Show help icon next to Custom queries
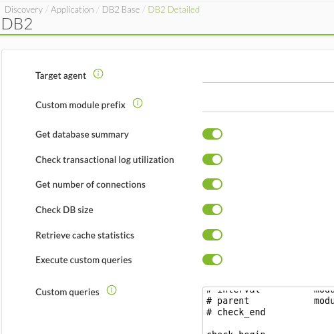The width and height of the screenshot is (334, 334). [x=112, y=290]
